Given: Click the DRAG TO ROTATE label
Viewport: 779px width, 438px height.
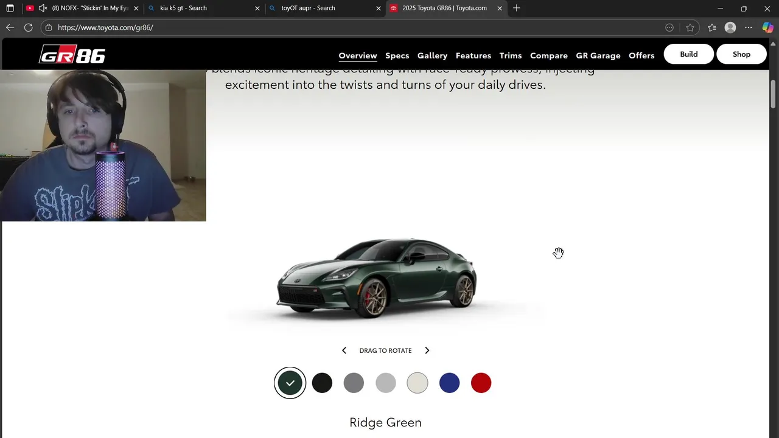Looking at the screenshot, I should pyautogui.click(x=385, y=350).
